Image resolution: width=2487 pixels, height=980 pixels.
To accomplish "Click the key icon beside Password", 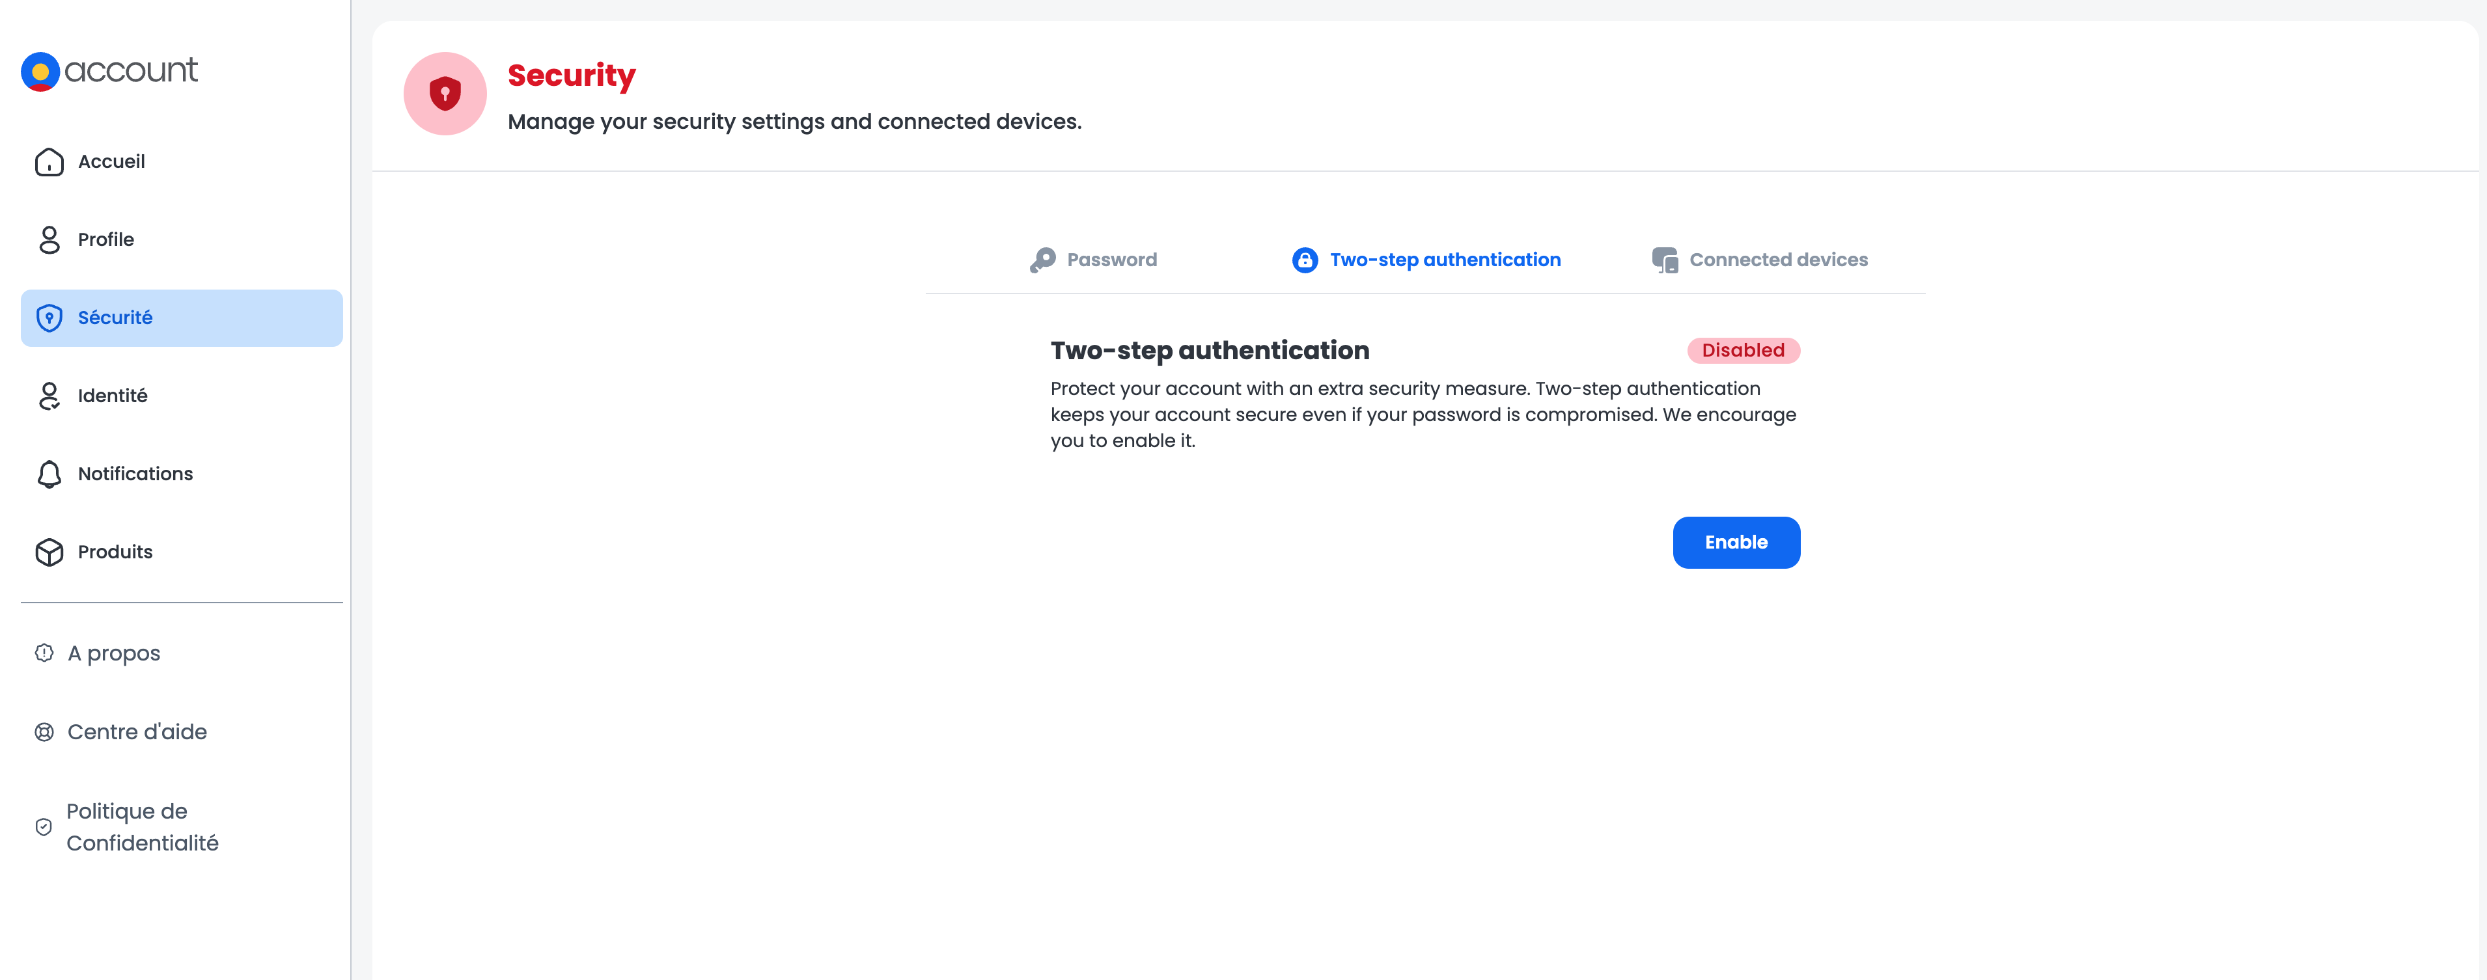I will pyautogui.click(x=1043, y=260).
